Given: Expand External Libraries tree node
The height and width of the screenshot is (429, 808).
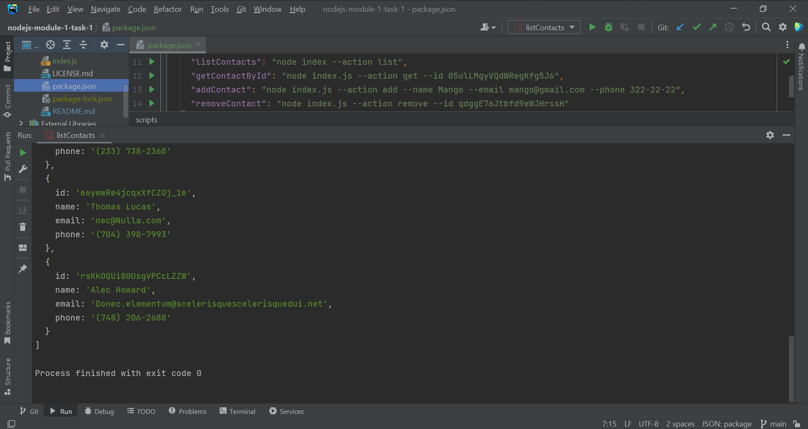Looking at the screenshot, I should point(21,123).
